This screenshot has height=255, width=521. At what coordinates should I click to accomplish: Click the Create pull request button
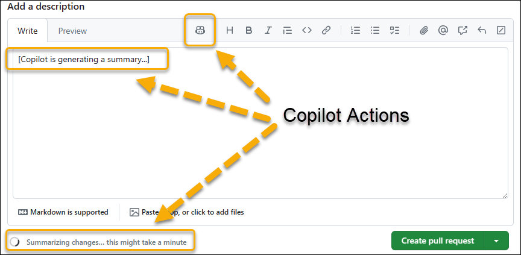point(438,241)
